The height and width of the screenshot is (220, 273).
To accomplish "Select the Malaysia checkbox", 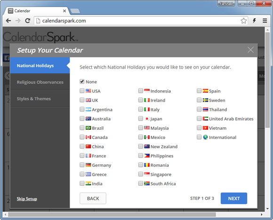I will click(x=141, y=128).
